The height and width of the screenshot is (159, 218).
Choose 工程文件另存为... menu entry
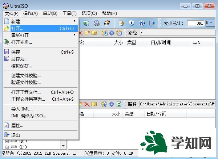click(41, 99)
